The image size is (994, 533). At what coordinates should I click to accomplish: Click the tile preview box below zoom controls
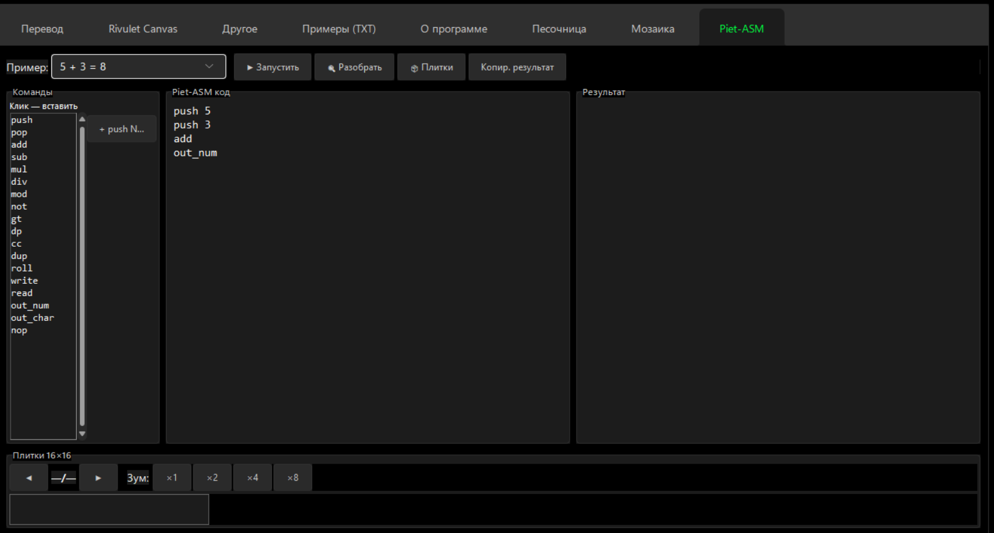[x=109, y=510]
